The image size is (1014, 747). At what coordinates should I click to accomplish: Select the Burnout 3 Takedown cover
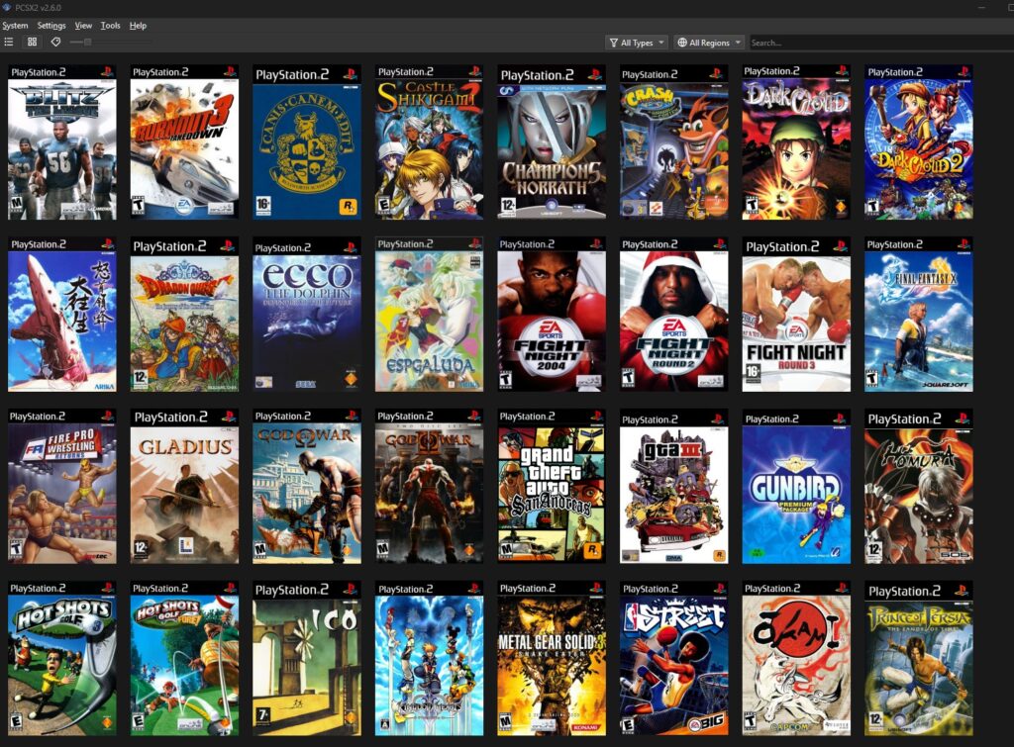click(184, 143)
